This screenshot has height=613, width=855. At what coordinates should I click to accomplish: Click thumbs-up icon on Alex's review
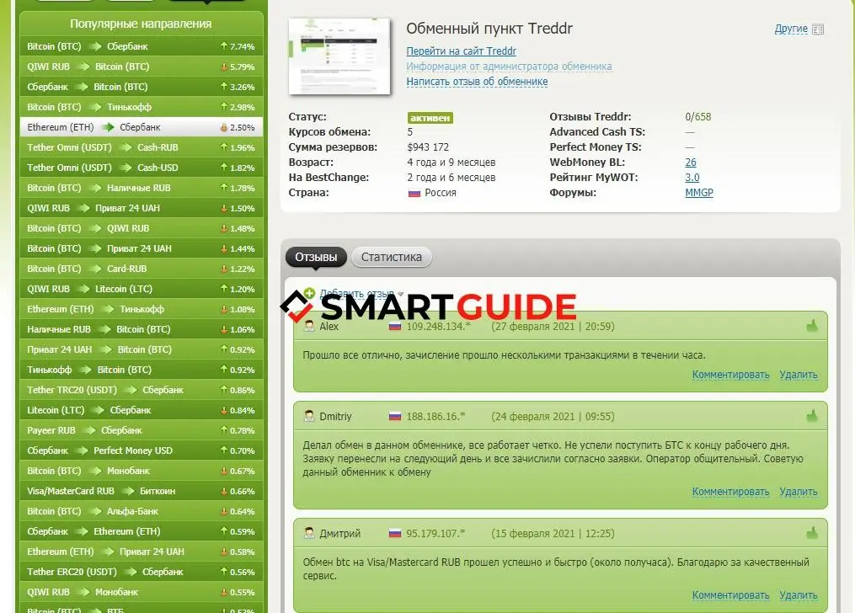[x=812, y=326]
